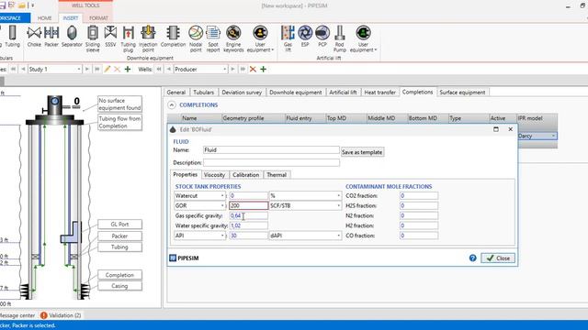
Task: Go to previous well arrow
Action: (x=169, y=70)
